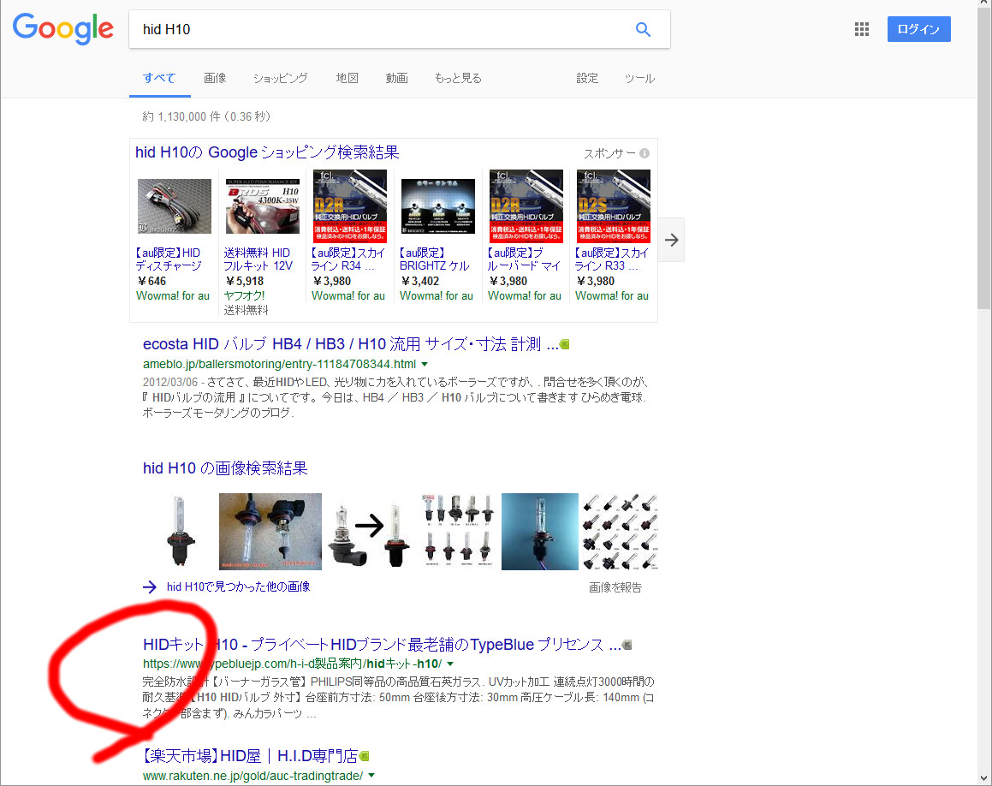Image resolution: width=992 pixels, height=786 pixels.
Task: Open ¥646 HID ディスチャージ product link
Action: (x=169, y=259)
